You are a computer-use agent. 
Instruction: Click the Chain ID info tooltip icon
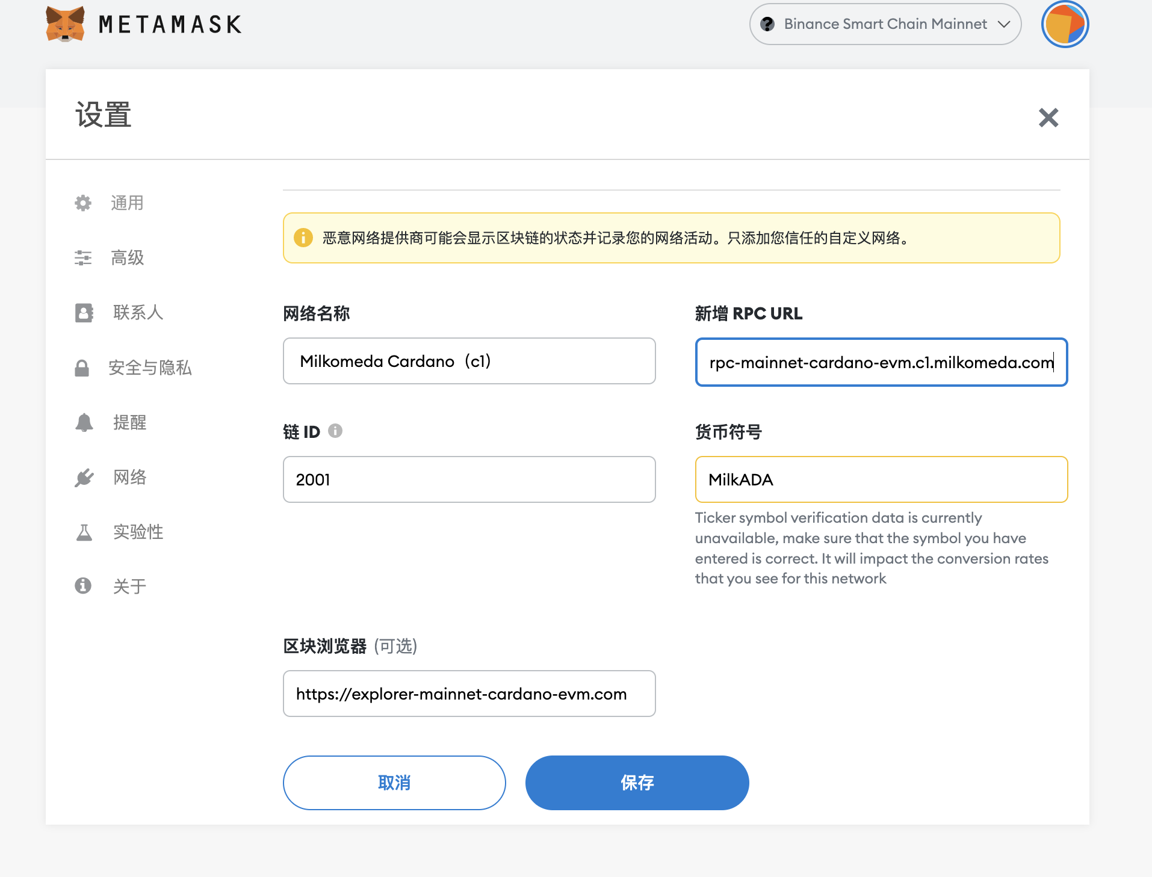(x=335, y=431)
